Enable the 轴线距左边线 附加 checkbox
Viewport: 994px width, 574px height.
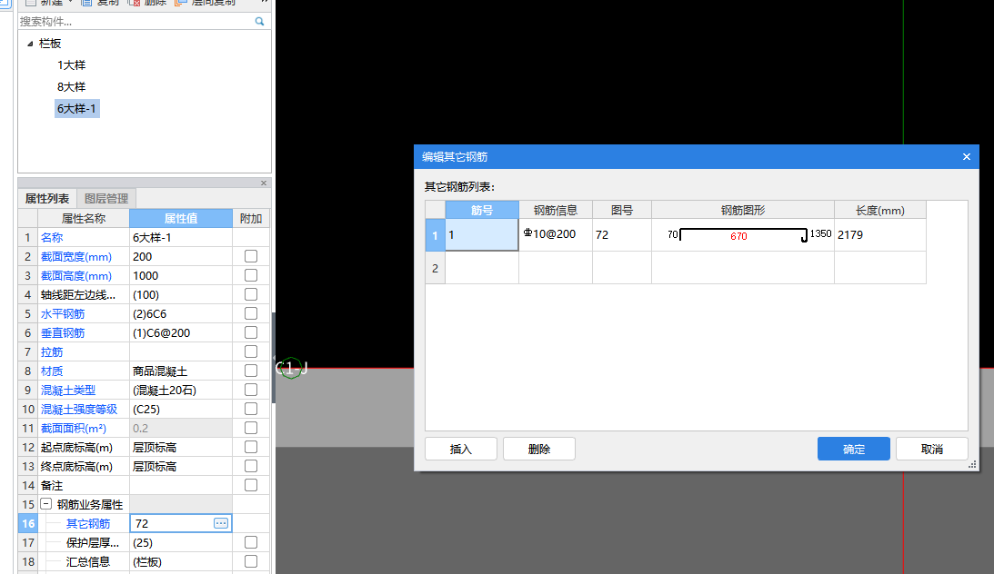coord(251,294)
